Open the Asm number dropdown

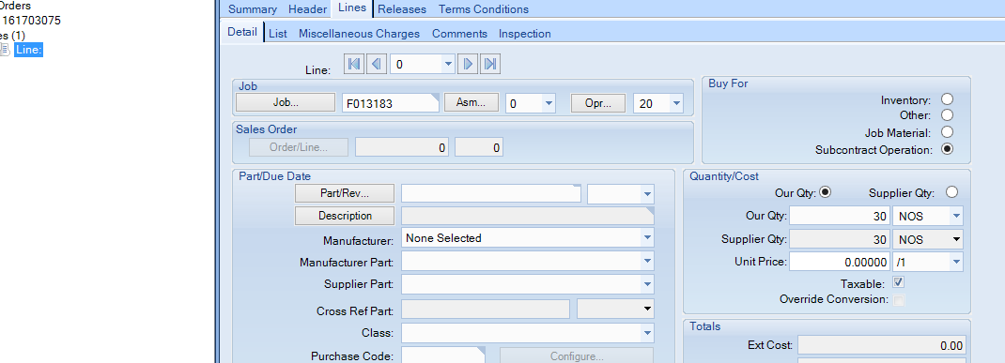pos(549,103)
